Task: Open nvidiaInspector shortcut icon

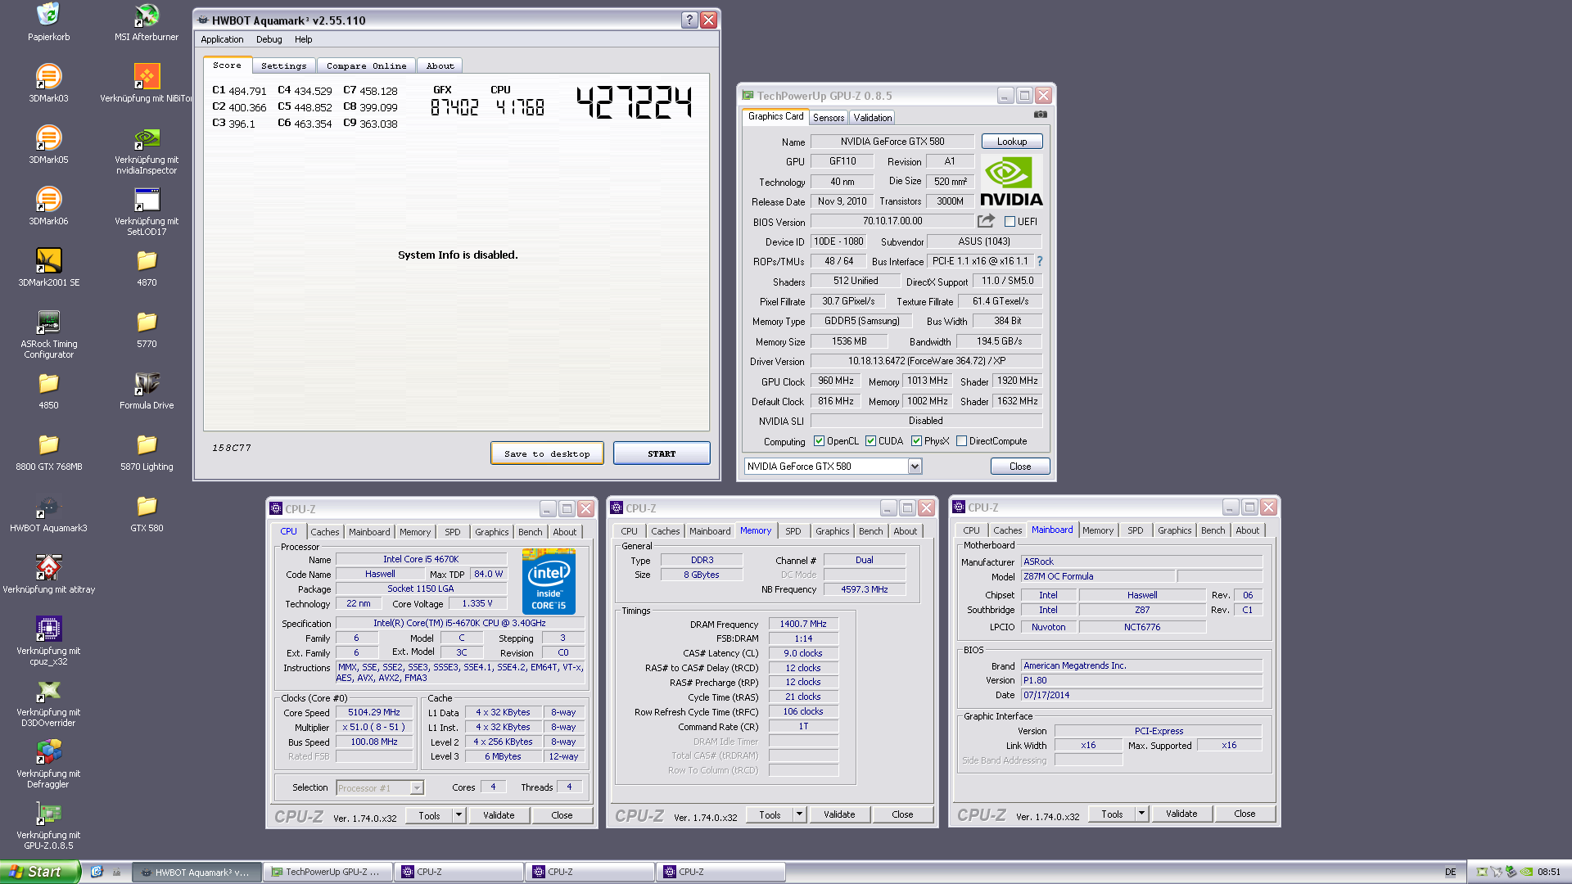Action: (147, 138)
